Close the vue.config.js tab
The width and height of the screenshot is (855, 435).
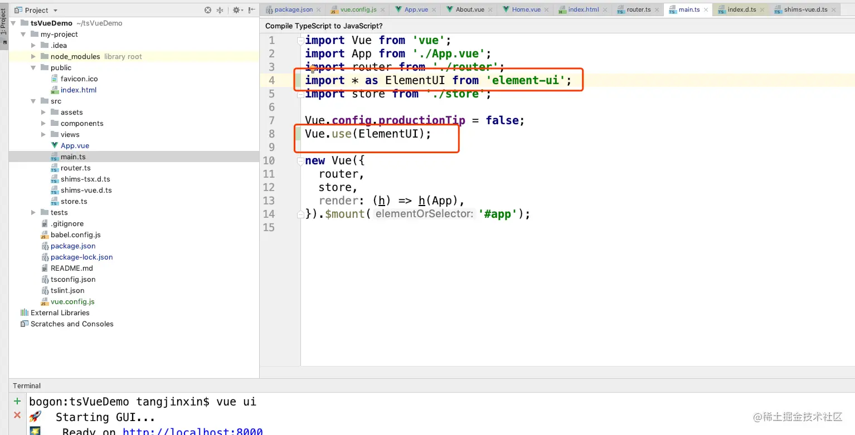[x=382, y=9]
